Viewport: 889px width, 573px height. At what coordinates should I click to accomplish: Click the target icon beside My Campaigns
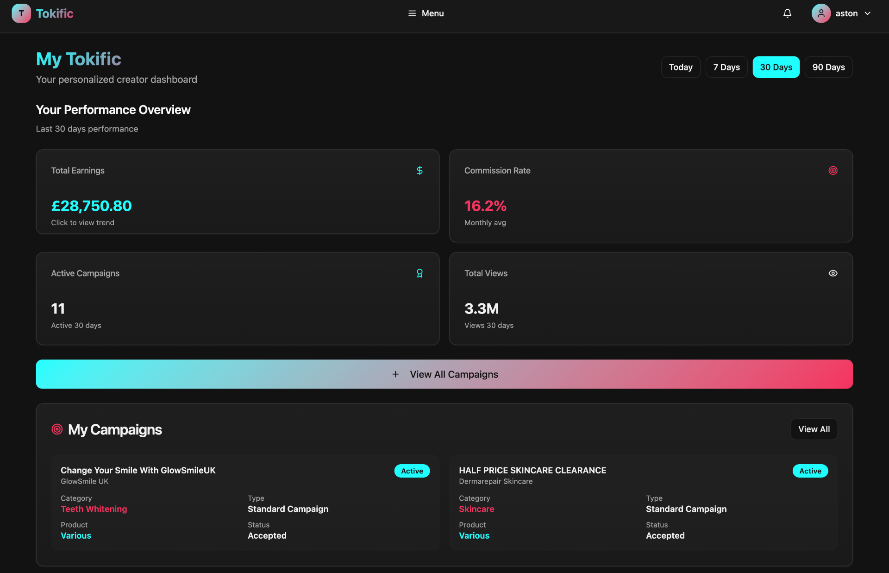pos(57,429)
